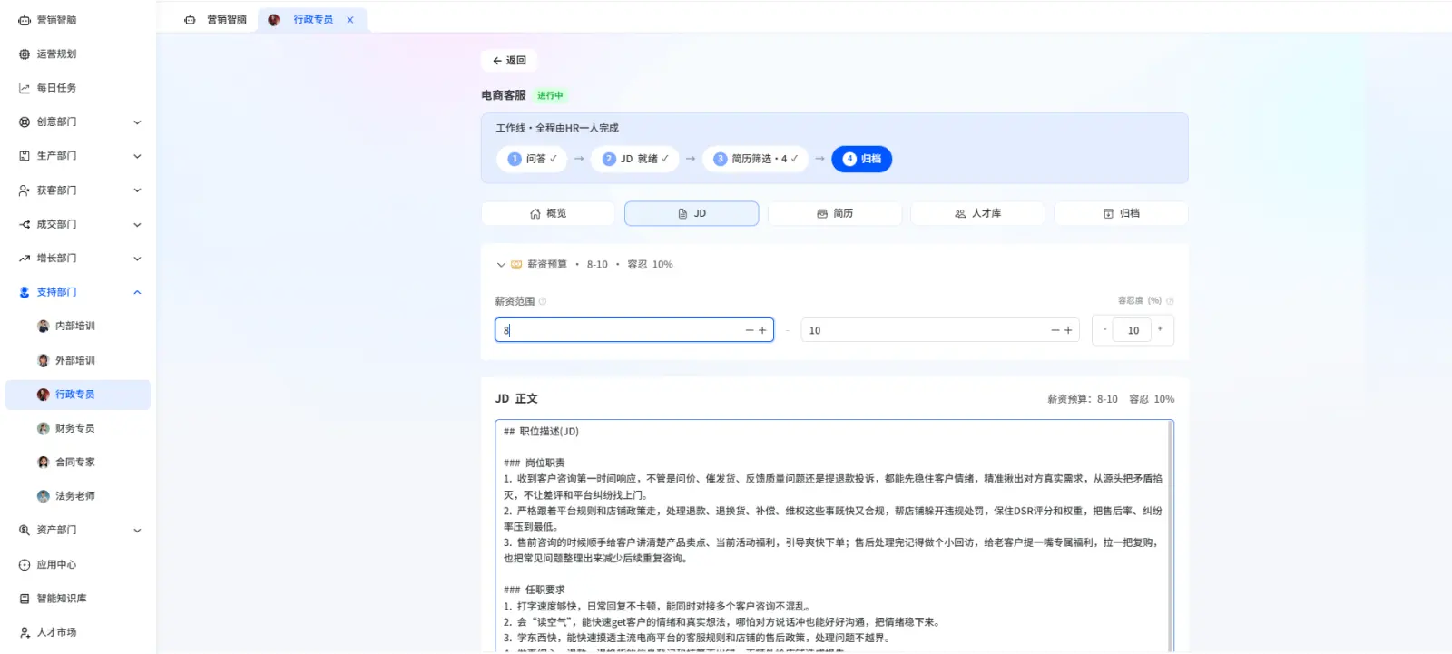Image resolution: width=1452 pixels, height=654 pixels.
Task: Go to workflow step 4 归档
Action: (x=862, y=159)
